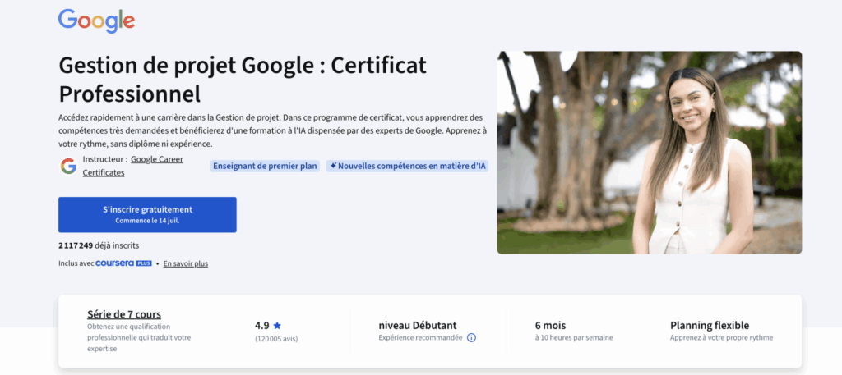Screen dimensions: 842x375
Task: Click the blue star rating icon
Action: [277, 325]
